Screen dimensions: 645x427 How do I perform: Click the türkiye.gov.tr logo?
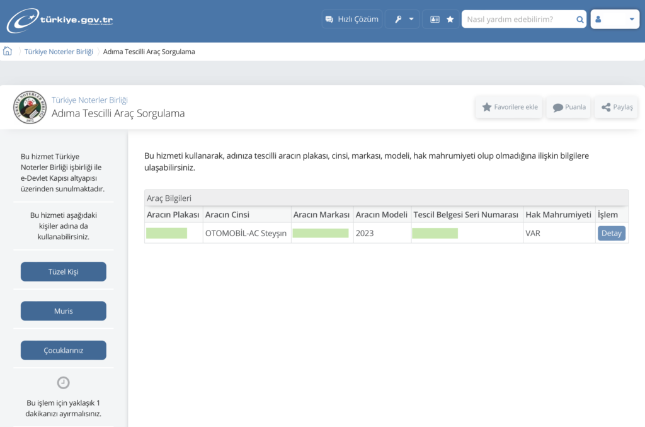tap(60, 20)
